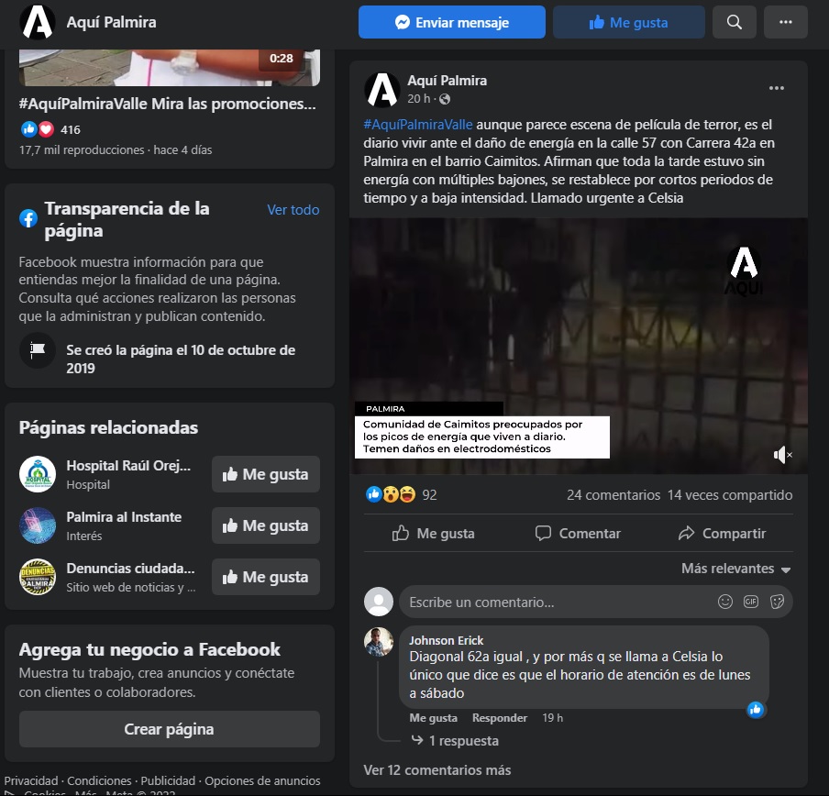
Task: View reactions on the 416-reaction video
Action: 37,129
